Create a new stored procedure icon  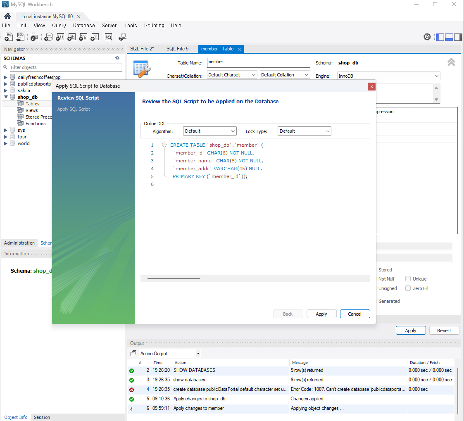pyautogui.click(x=83, y=37)
